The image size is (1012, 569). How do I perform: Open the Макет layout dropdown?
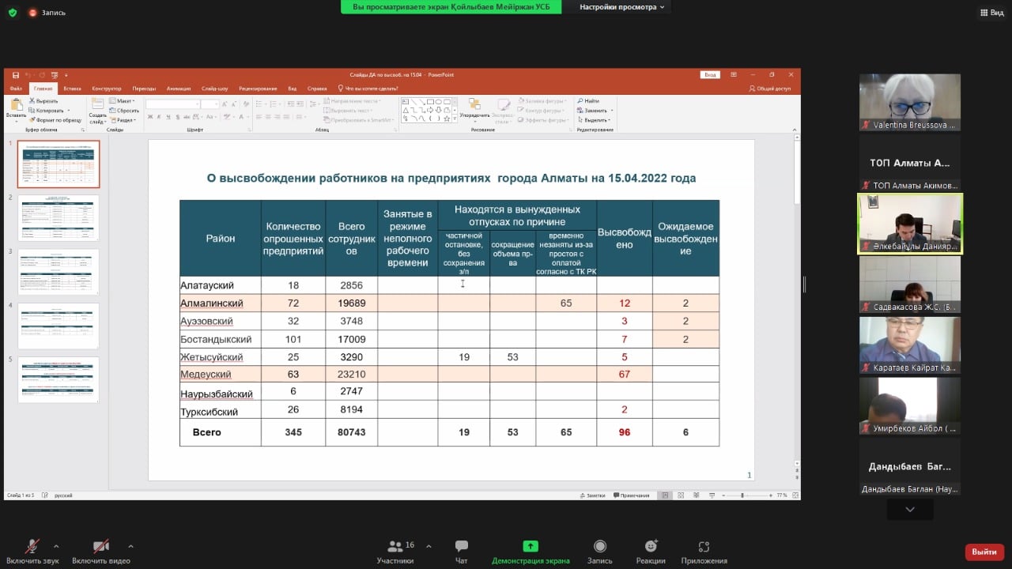click(x=123, y=101)
